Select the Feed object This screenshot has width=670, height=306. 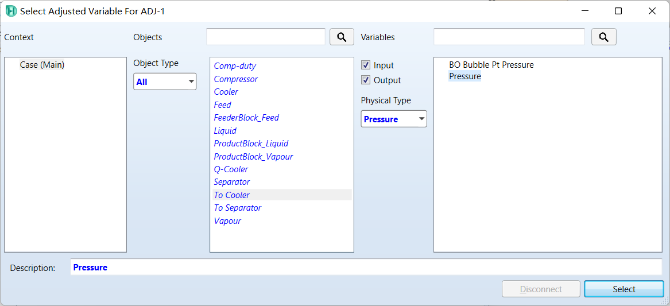coord(222,104)
